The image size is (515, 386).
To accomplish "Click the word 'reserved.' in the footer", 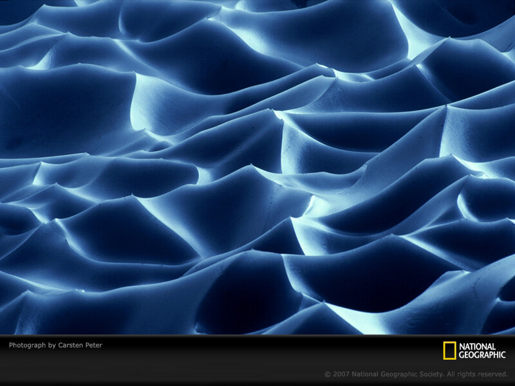I will point(493,374).
